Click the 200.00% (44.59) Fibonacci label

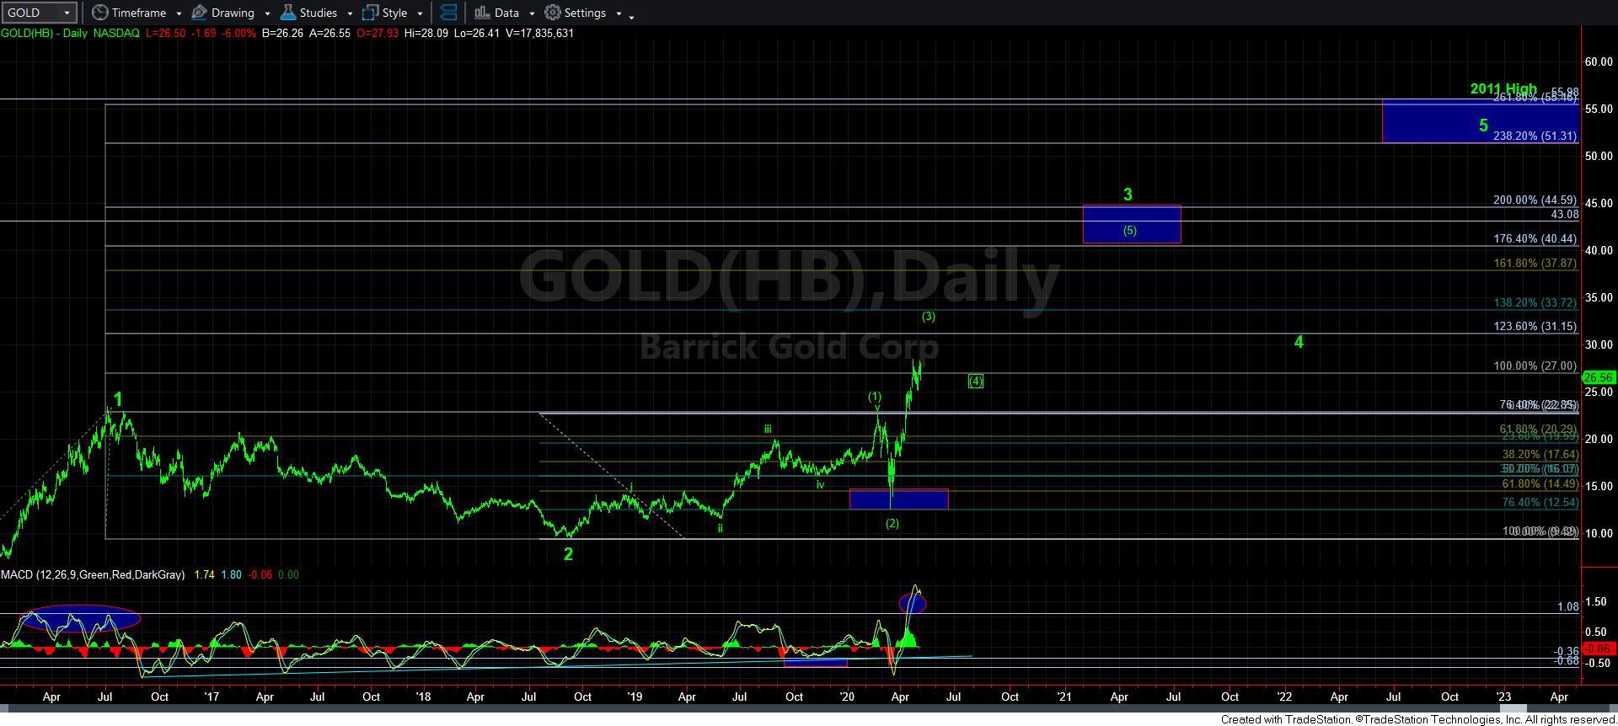(1535, 200)
